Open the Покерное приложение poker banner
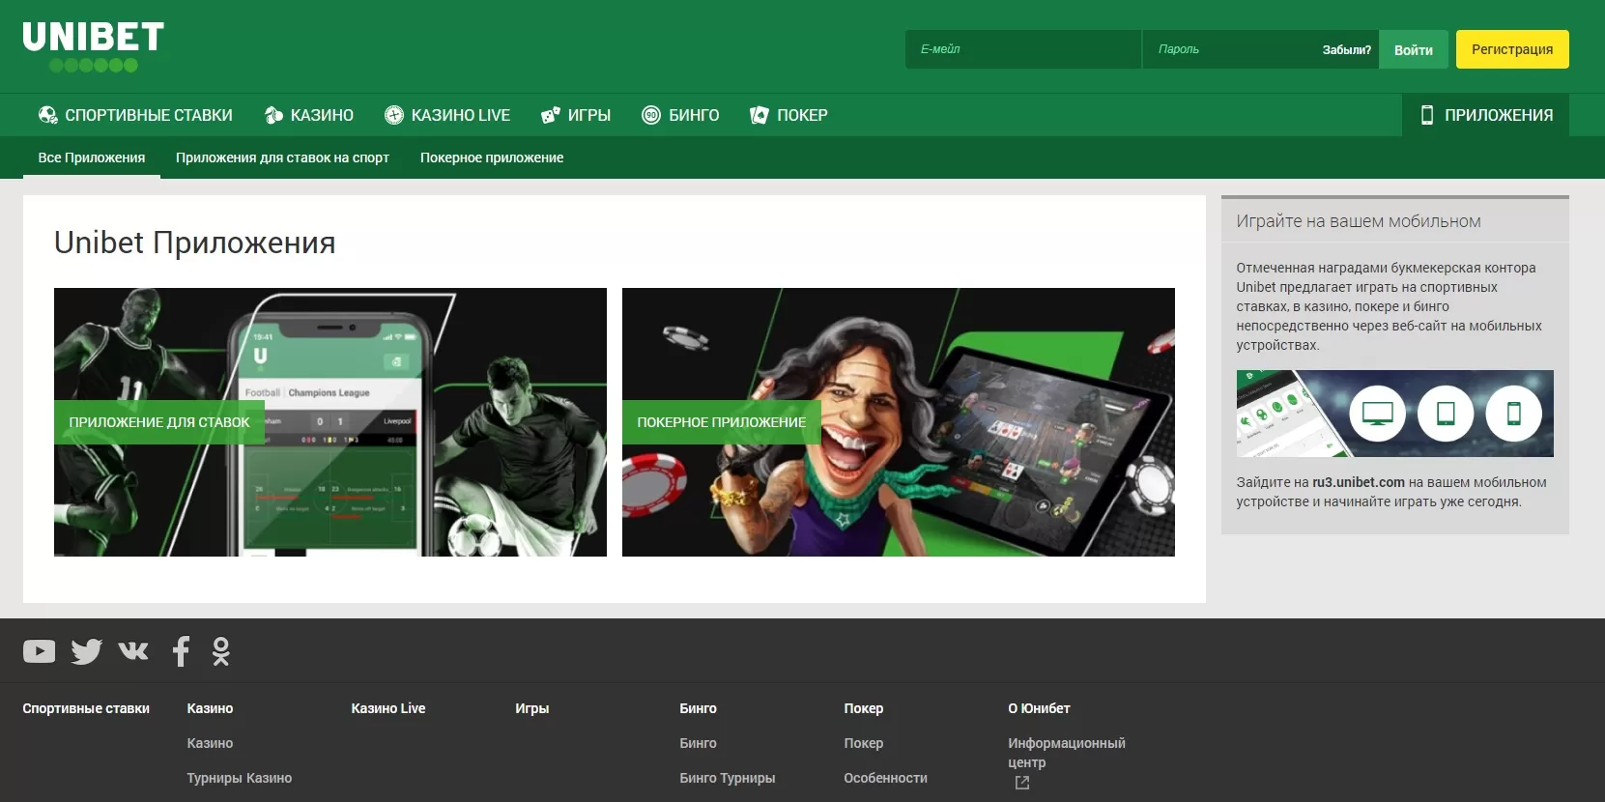Screen dimensions: 1605x802 899,422
